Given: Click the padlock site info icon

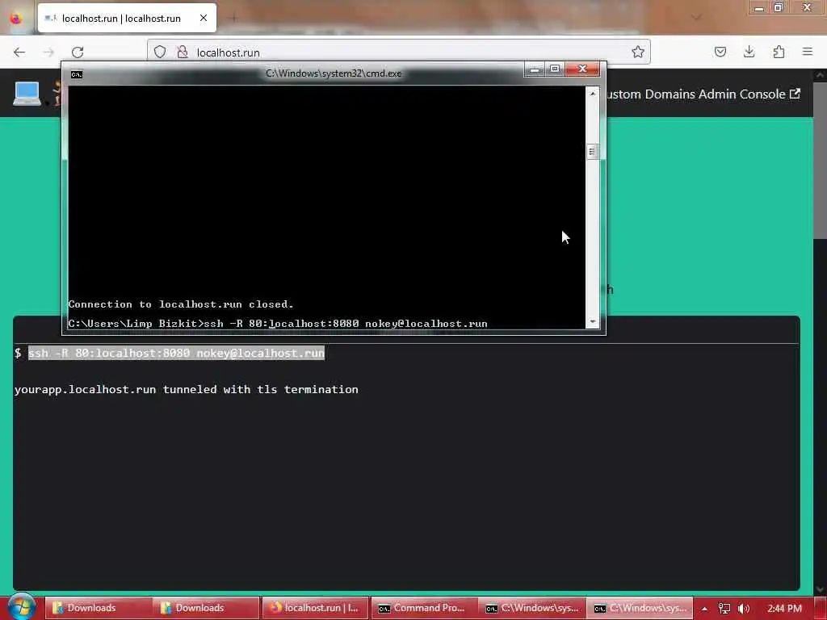Looking at the screenshot, I should [183, 52].
